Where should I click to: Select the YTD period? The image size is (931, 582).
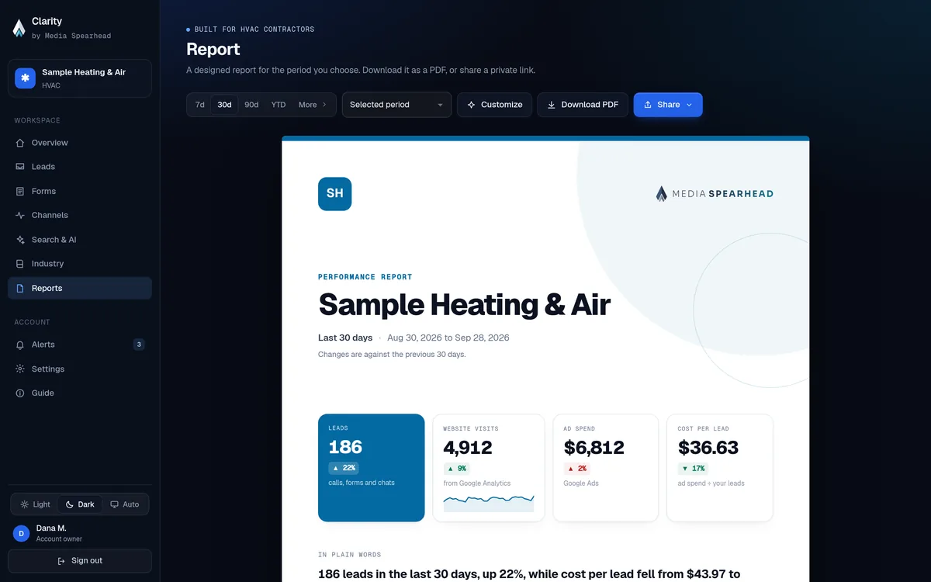coord(279,105)
